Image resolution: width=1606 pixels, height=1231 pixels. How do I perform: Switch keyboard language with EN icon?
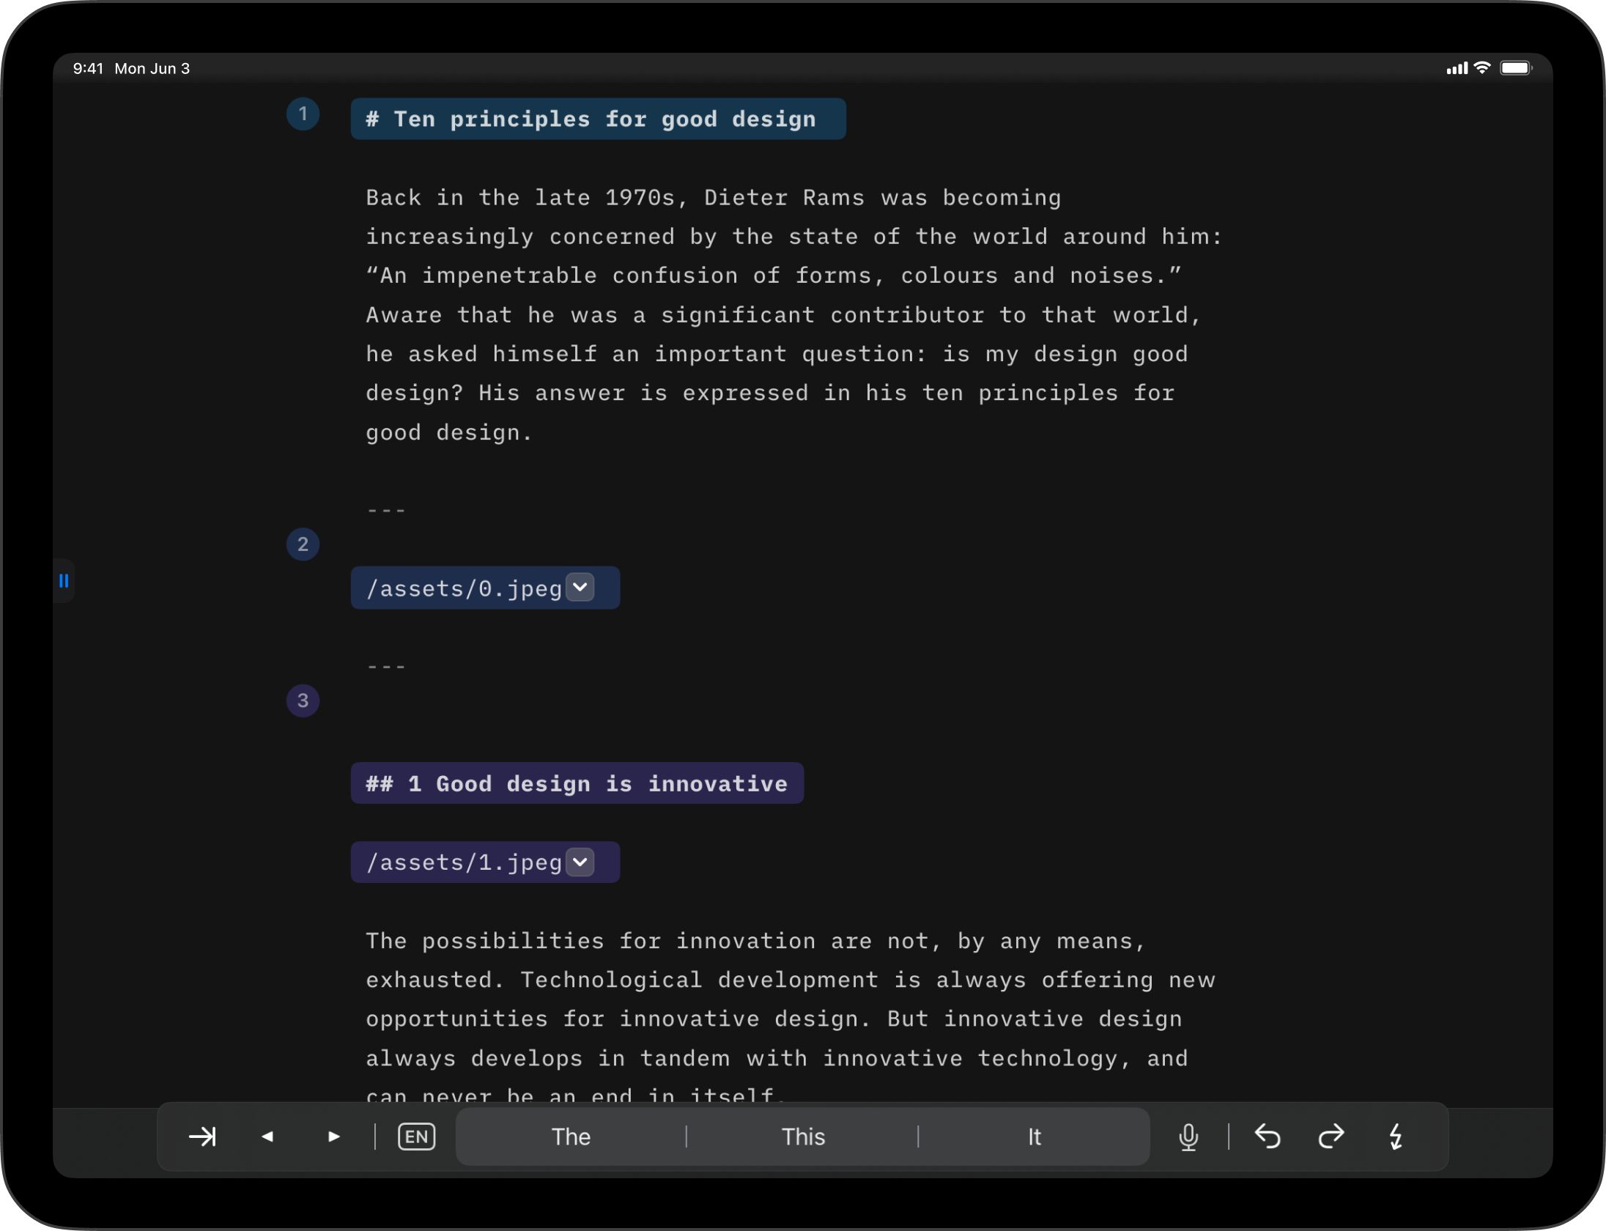click(x=416, y=1136)
